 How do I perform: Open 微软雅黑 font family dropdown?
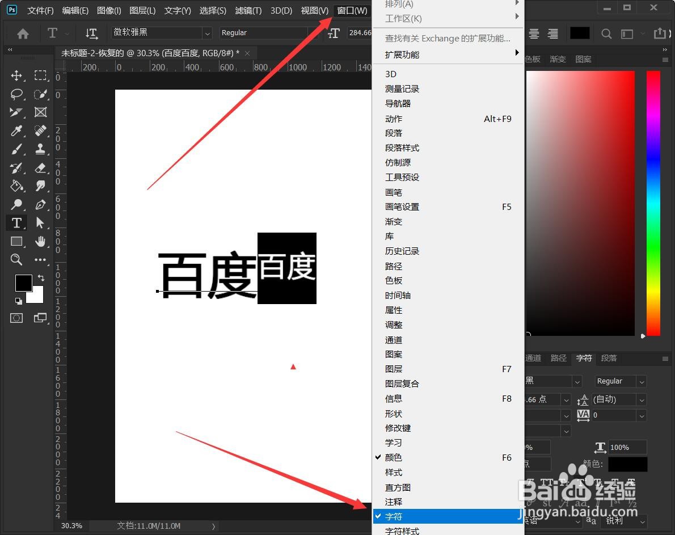click(x=208, y=33)
